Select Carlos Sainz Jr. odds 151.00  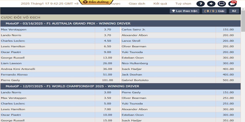point(228,30)
